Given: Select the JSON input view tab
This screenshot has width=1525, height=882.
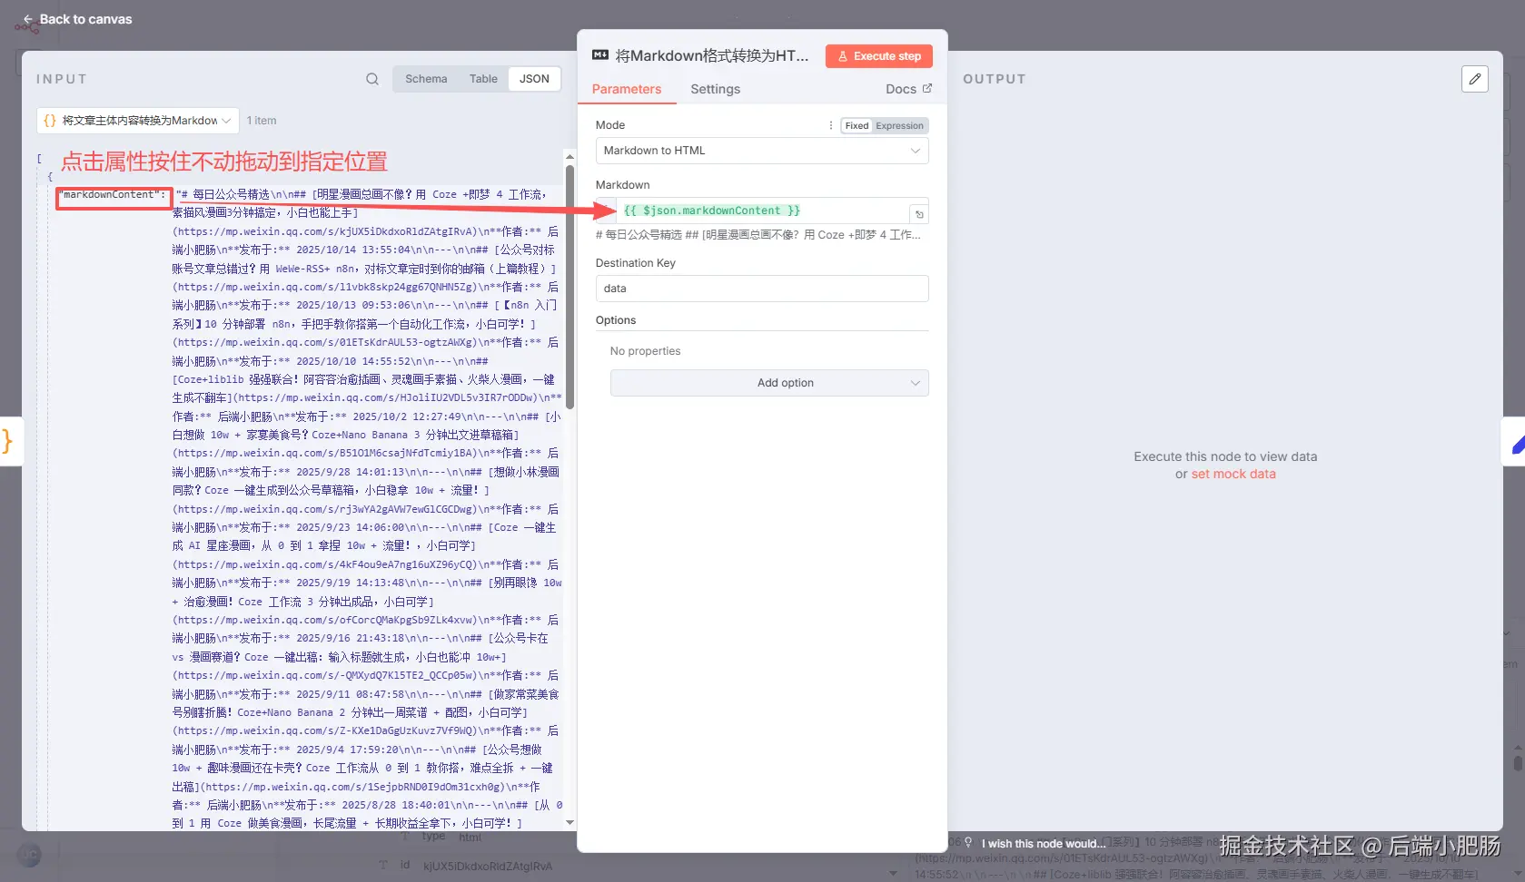Looking at the screenshot, I should coord(534,79).
